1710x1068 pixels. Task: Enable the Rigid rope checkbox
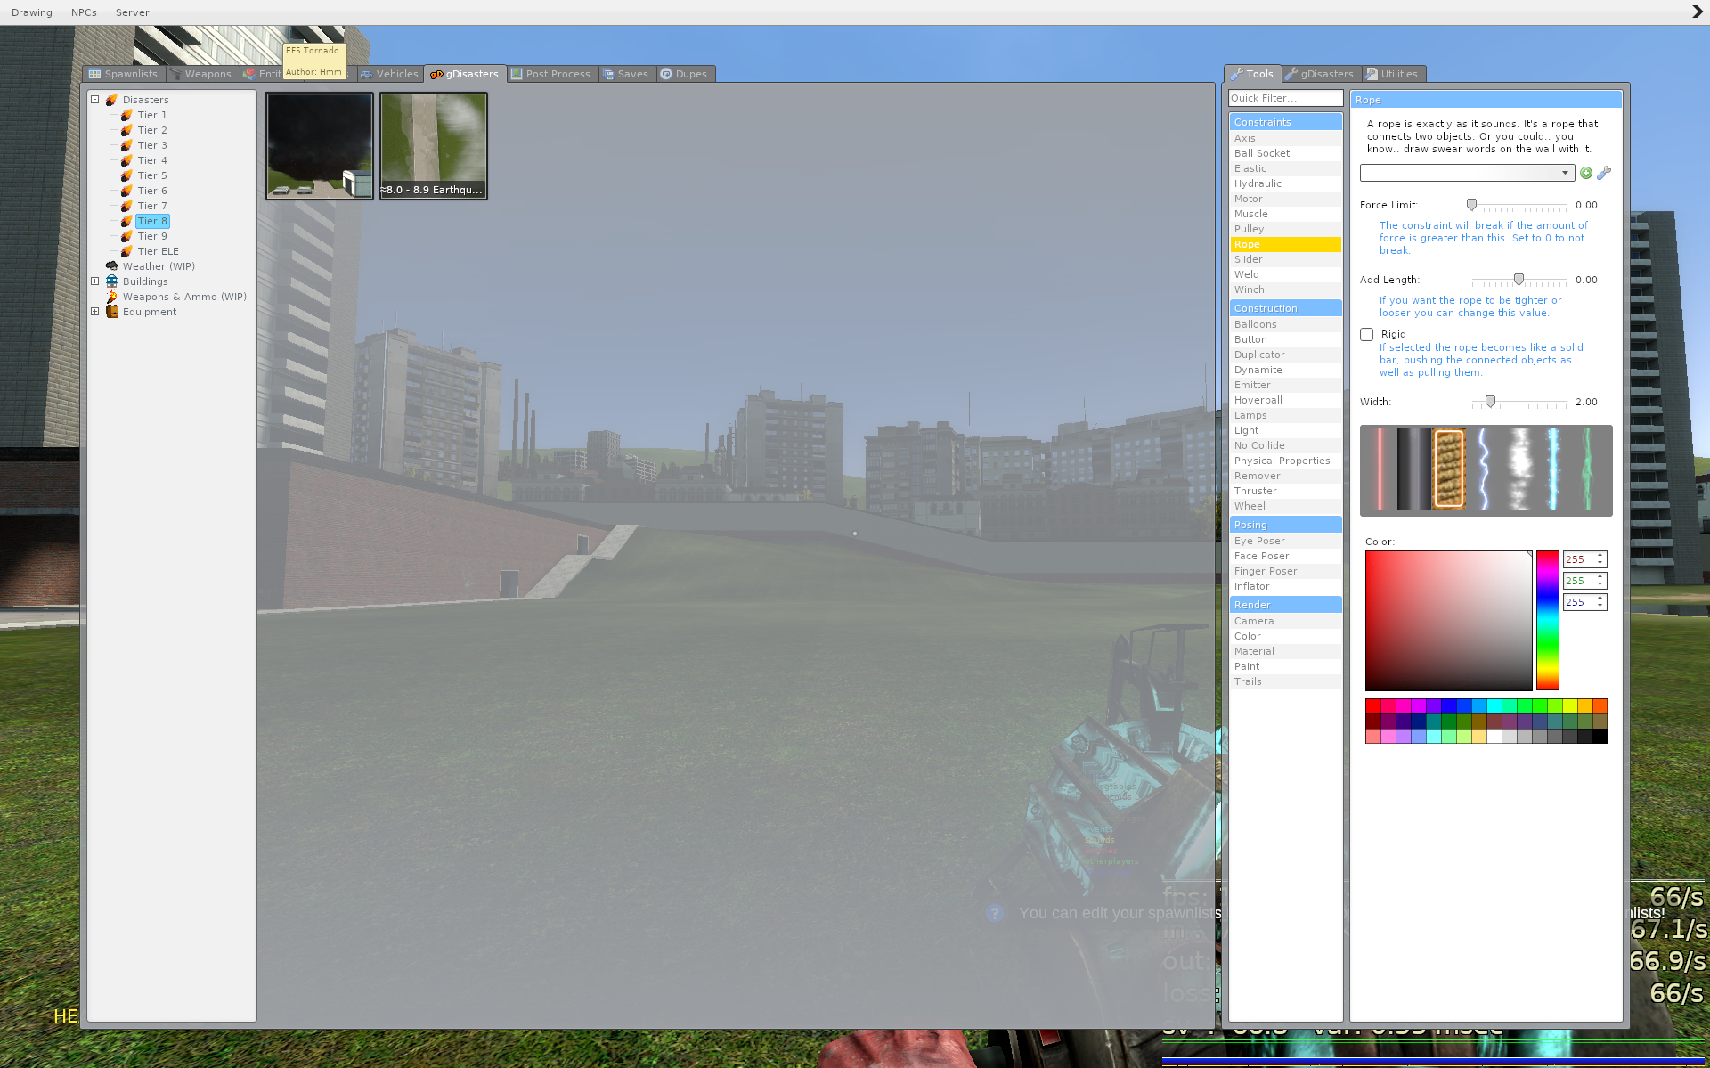pyautogui.click(x=1367, y=334)
